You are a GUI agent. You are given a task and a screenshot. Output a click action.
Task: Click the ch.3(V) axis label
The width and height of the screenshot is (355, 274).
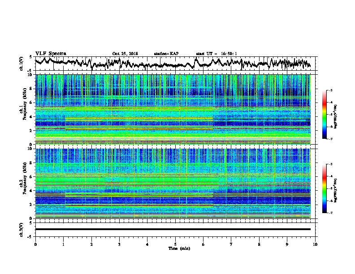(22, 230)
